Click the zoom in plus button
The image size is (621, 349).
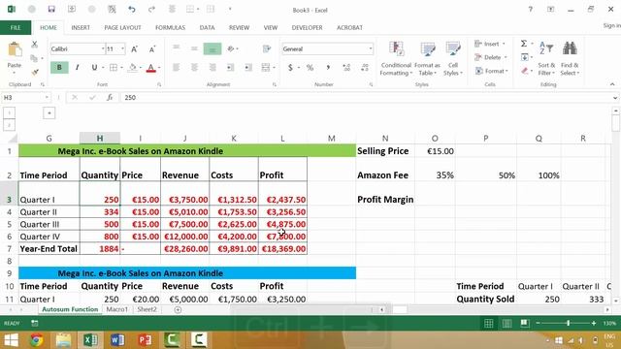pyautogui.click(x=594, y=323)
